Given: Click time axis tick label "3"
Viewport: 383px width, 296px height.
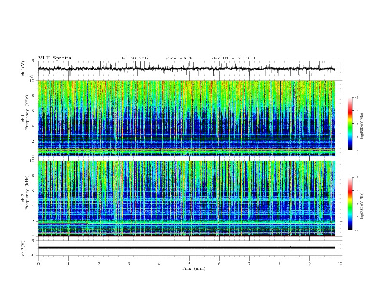Looking at the screenshot, I should point(129,264).
